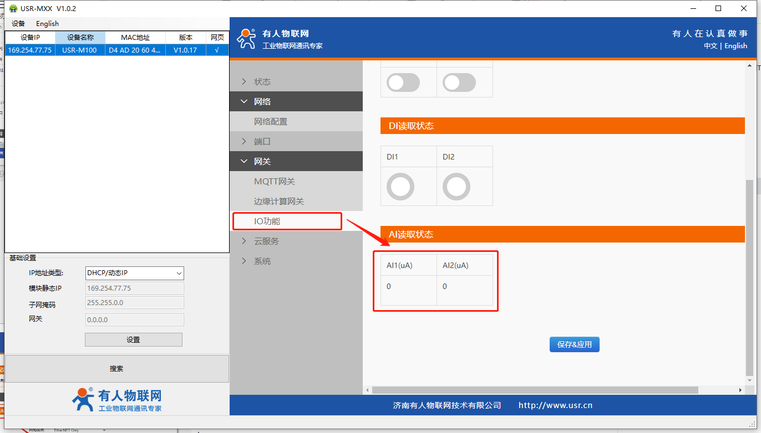Switch web language to English in header

tap(736, 46)
